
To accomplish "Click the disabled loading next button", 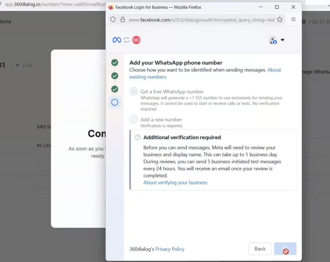I will coord(285,249).
